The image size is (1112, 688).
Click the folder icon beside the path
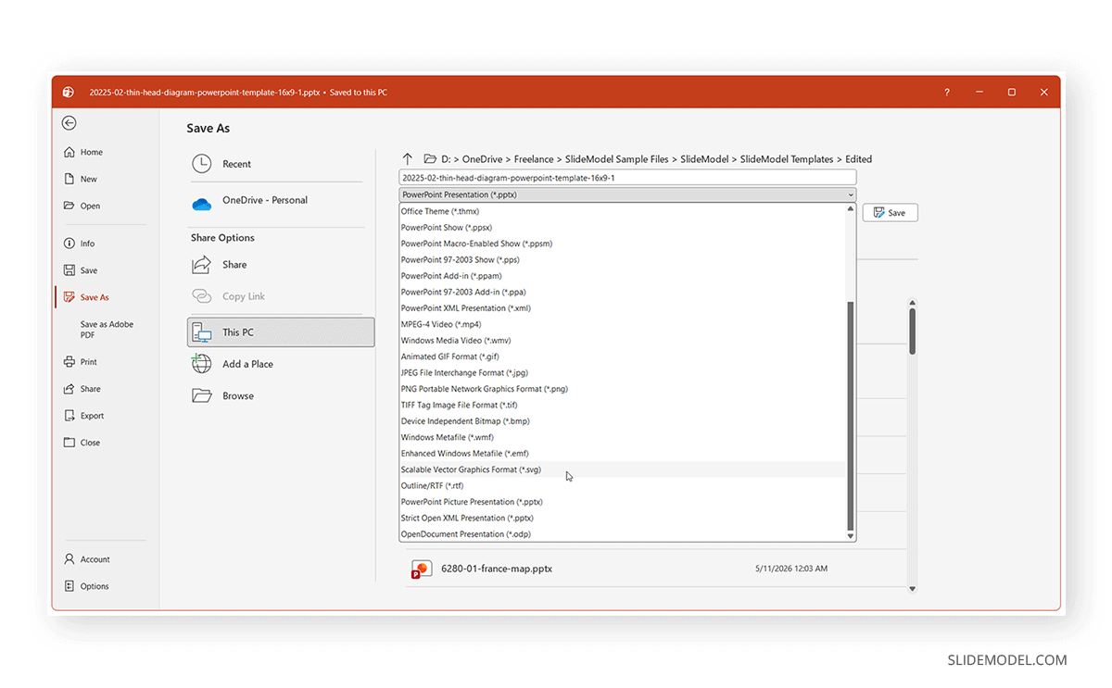(x=430, y=159)
